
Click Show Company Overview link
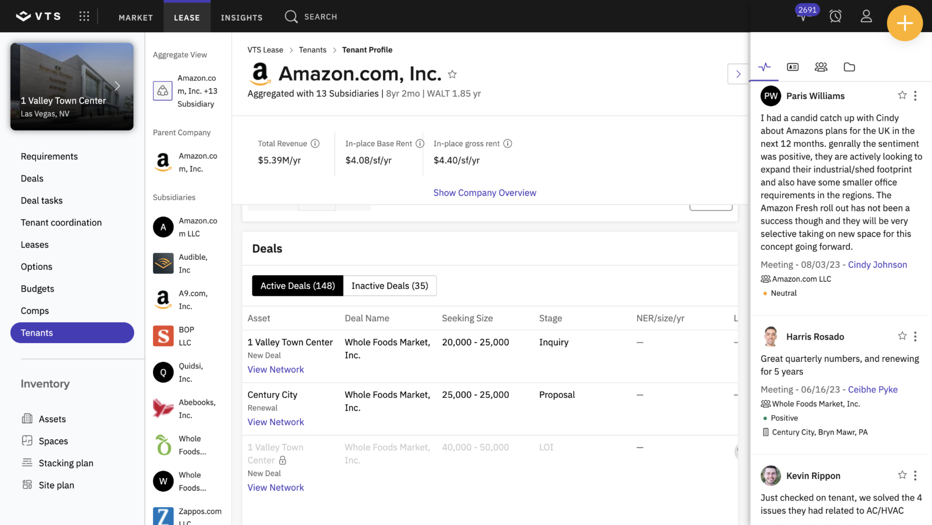[485, 192]
